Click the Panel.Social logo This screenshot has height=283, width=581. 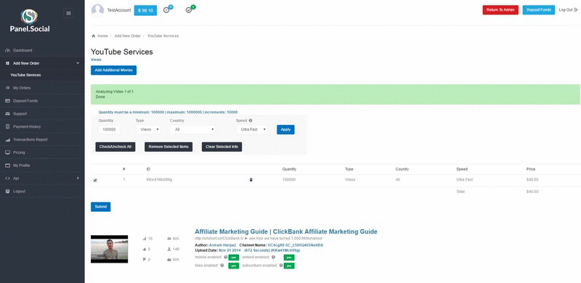click(30, 20)
